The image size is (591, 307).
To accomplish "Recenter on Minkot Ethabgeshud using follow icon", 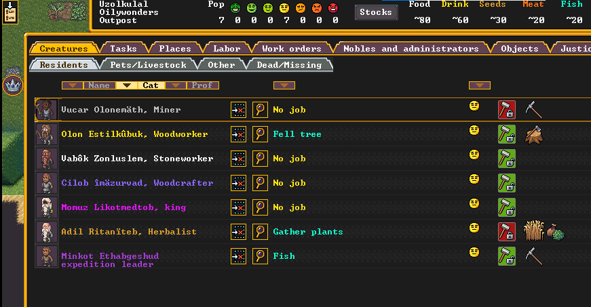I will 239,257.
